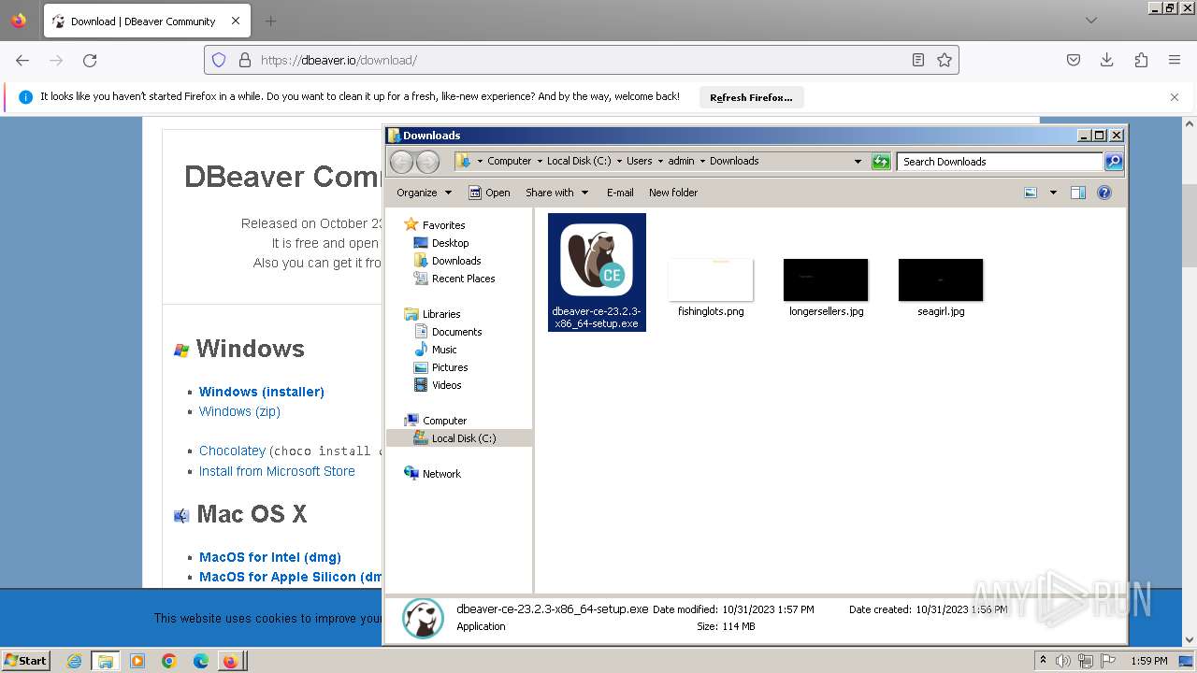Viewport: 1197px width, 673px height.
Task: Select Downloads in Favorites
Action: click(x=447, y=261)
